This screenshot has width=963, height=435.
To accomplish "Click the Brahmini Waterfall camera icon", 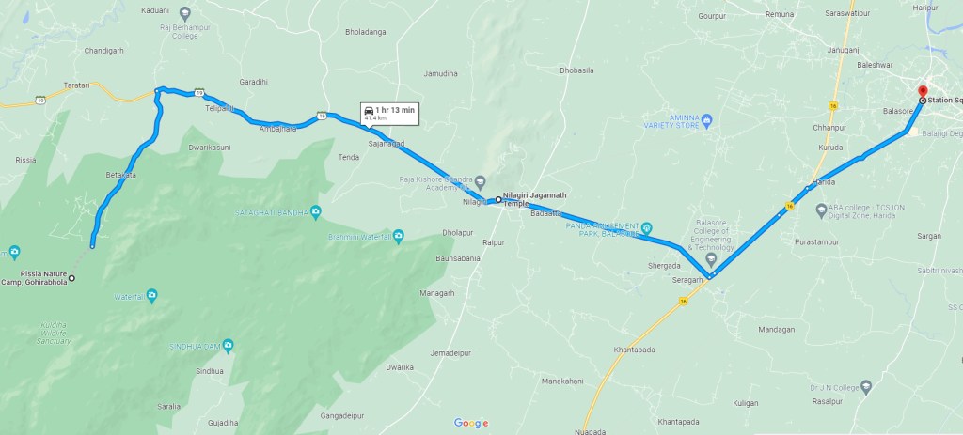I will click(x=399, y=236).
